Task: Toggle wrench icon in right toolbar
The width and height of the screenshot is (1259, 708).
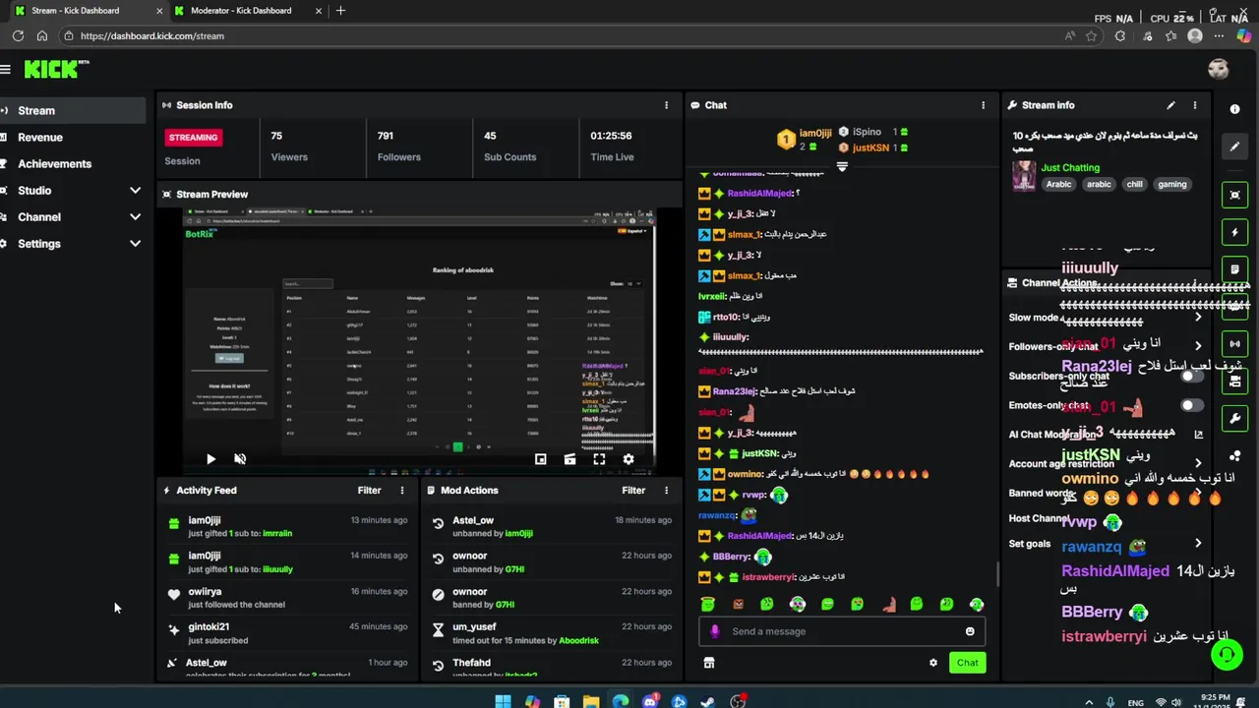Action: 1235,418
